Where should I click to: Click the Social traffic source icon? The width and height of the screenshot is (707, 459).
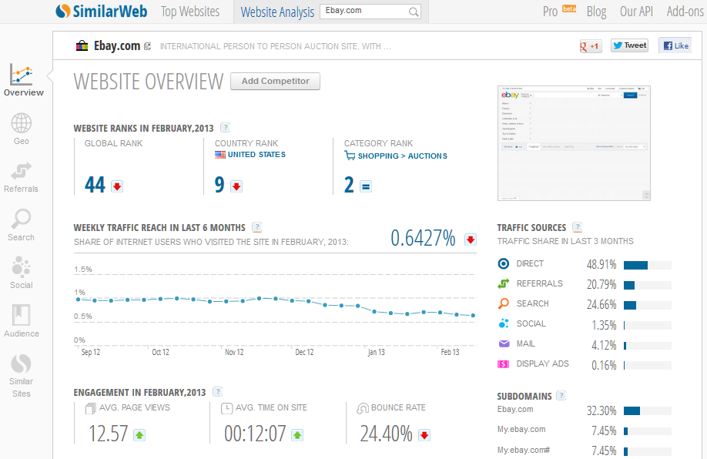tap(503, 323)
